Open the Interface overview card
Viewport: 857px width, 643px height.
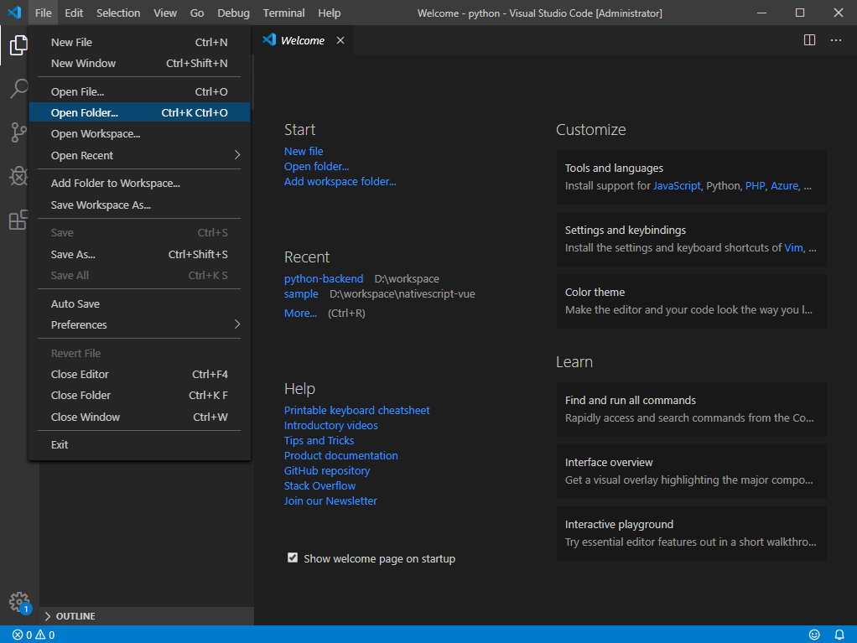692,471
